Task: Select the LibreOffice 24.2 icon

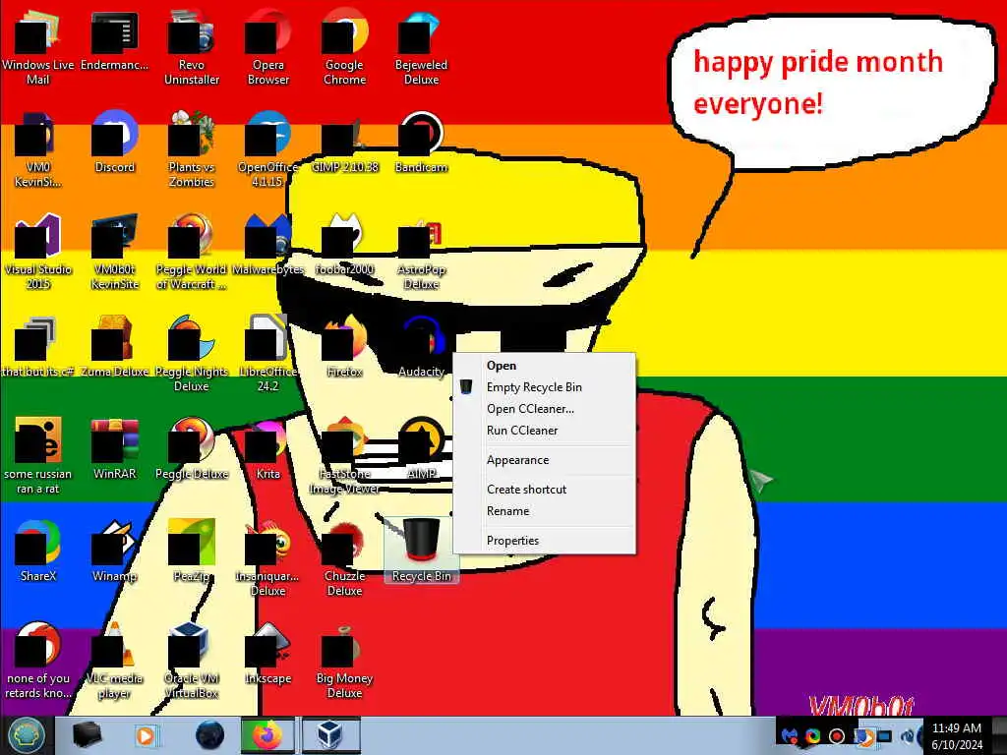Action: coord(267,353)
